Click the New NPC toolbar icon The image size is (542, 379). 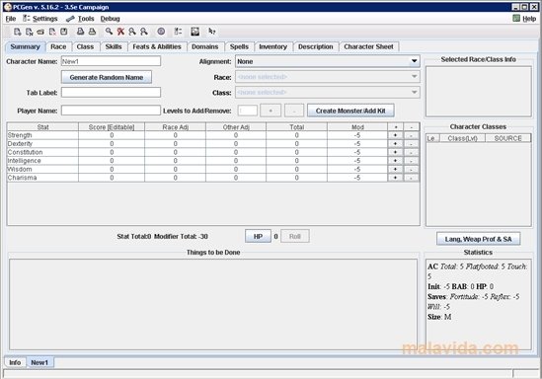tap(29, 32)
